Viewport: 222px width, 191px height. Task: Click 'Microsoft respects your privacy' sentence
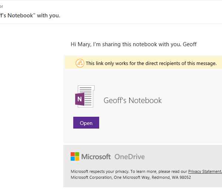pos(100,171)
